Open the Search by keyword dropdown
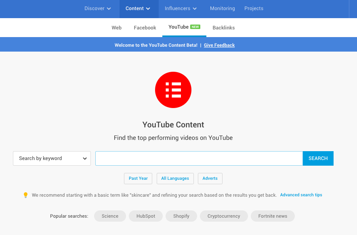 click(52, 158)
